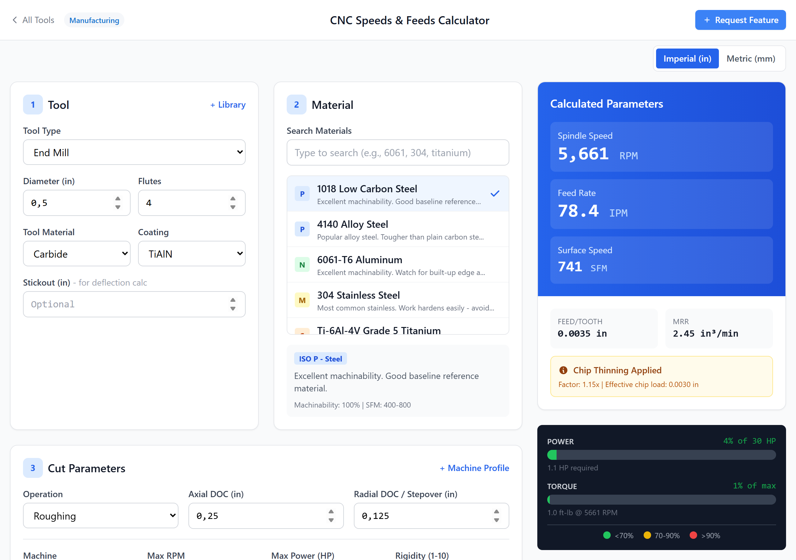
Task: Expand the Coating TiAlN dropdown
Action: 191,254
